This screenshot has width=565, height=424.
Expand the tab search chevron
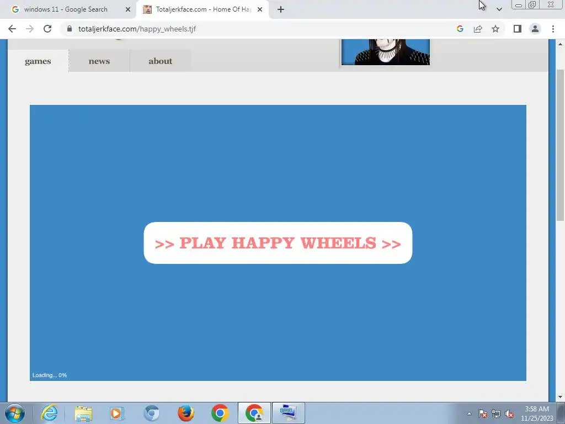coord(499,9)
